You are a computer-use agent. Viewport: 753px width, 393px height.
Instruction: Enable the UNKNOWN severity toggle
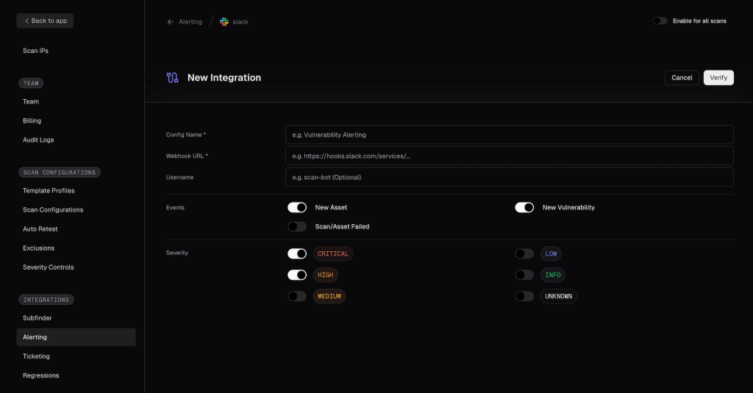[524, 296]
